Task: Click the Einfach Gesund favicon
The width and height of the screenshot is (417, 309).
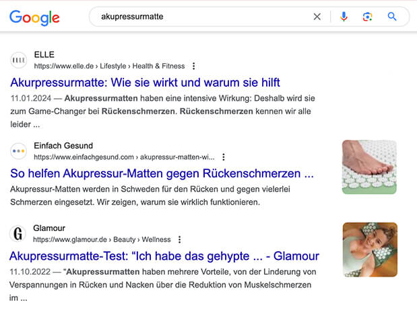Action: tap(19, 151)
